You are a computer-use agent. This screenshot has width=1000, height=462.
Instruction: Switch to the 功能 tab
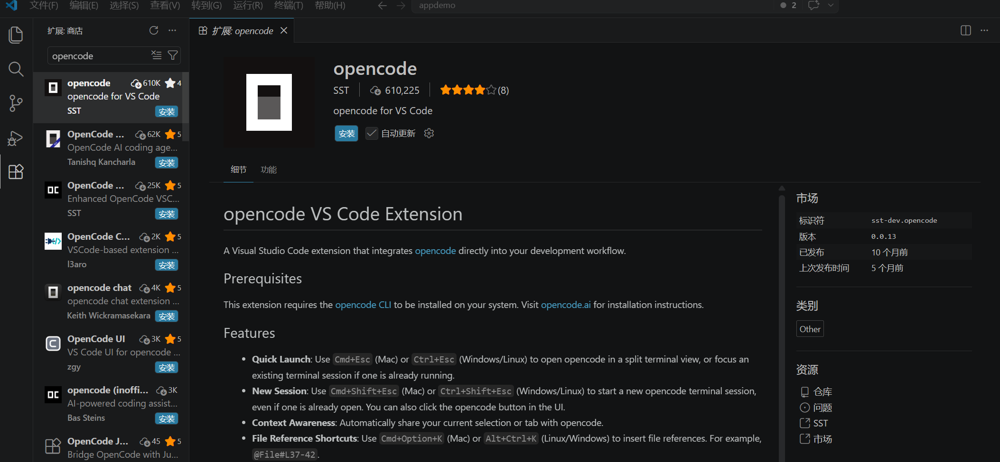click(x=269, y=170)
